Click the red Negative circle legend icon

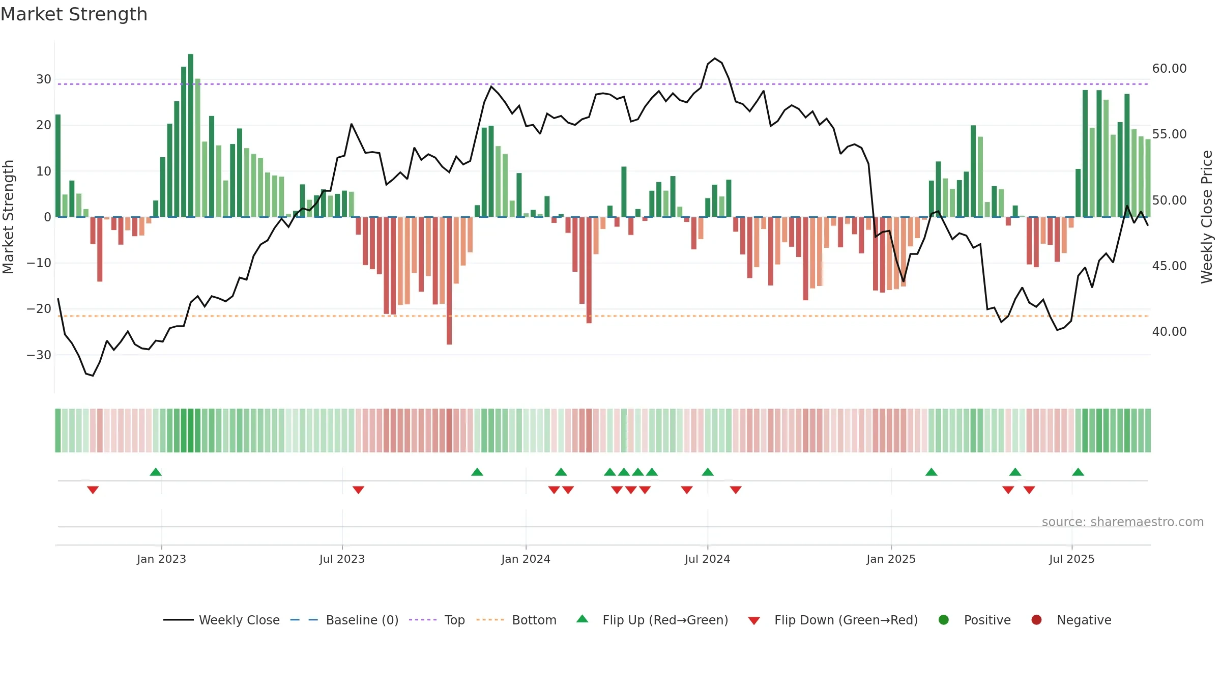click(x=1036, y=620)
